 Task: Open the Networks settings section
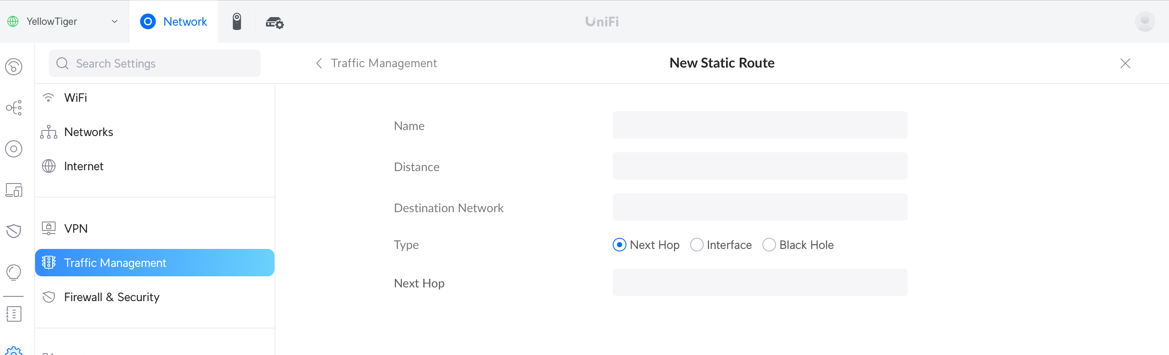[x=155, y=132]
